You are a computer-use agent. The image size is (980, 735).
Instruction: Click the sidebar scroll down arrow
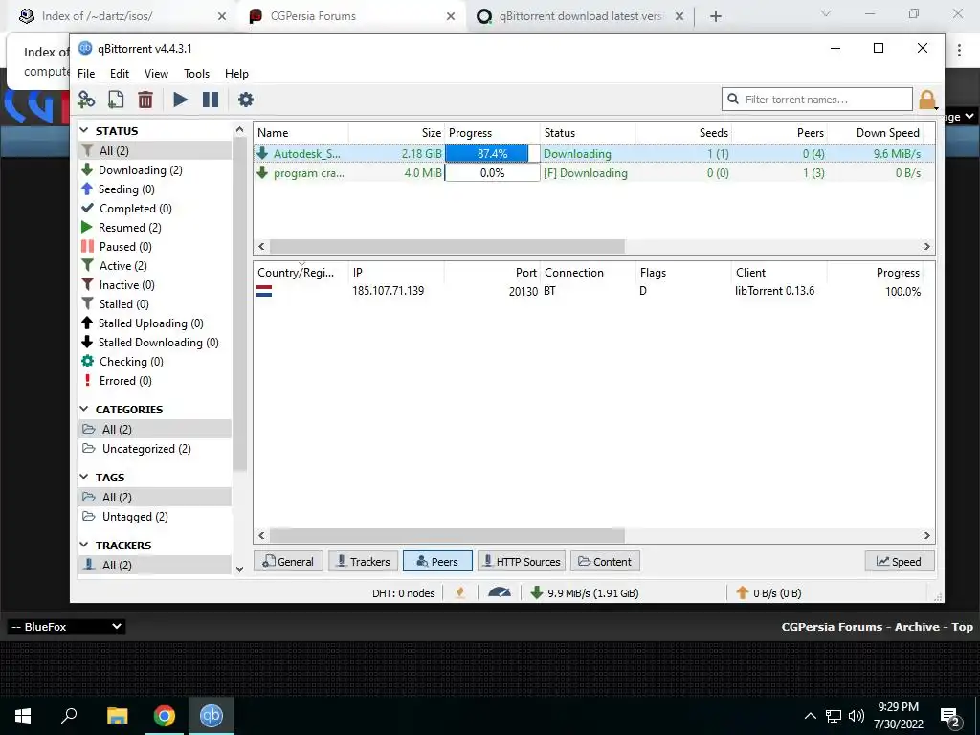tap(239, 568)
